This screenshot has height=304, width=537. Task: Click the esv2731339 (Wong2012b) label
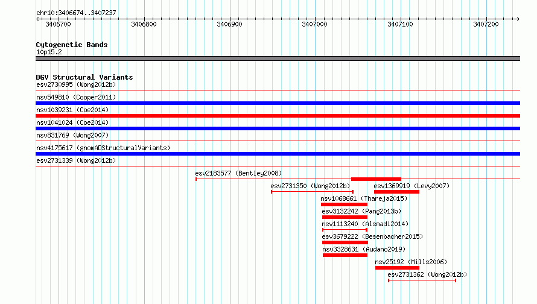tap(76, 160)
